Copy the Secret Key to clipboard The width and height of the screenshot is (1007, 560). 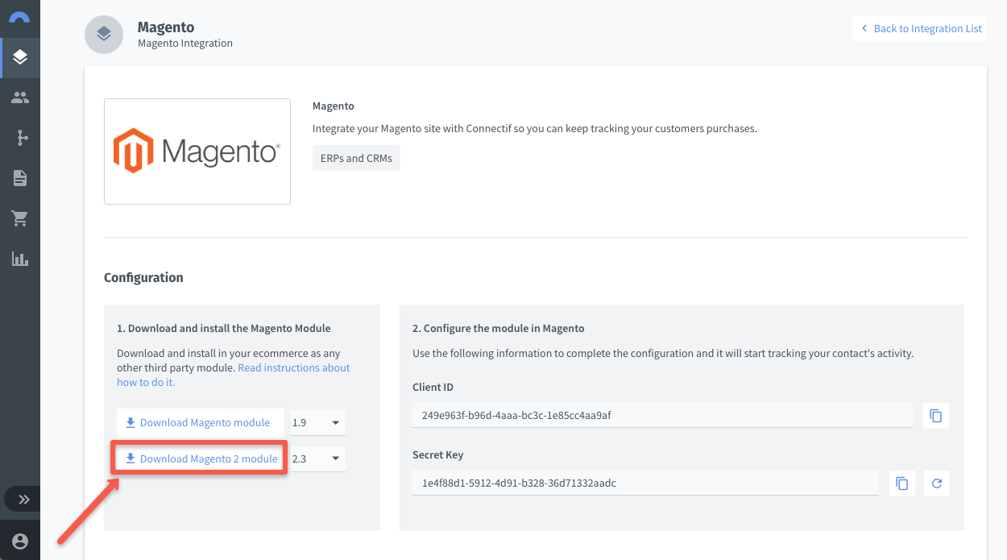pyautogui.click(x=902, y=483)
